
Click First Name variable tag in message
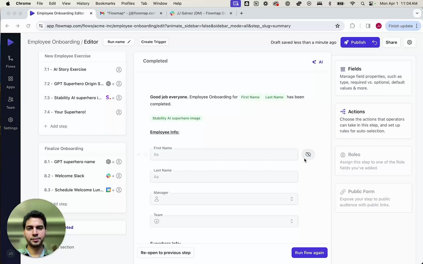point(250,97)
